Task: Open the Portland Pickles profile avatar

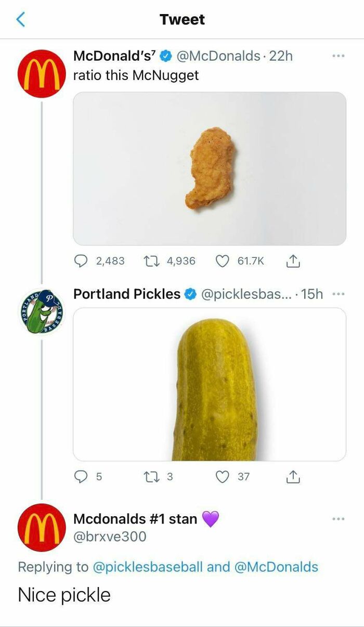Action: (x=42, y=311)
